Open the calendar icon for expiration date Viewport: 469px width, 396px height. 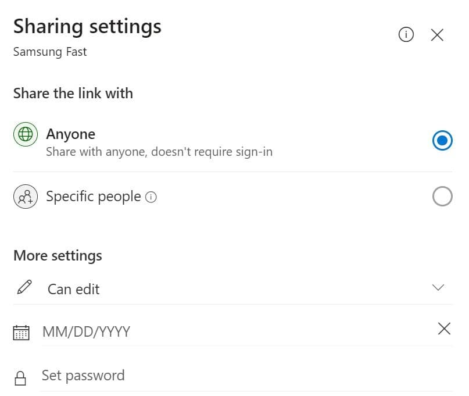pyautogui.click(x=22, y=331)
